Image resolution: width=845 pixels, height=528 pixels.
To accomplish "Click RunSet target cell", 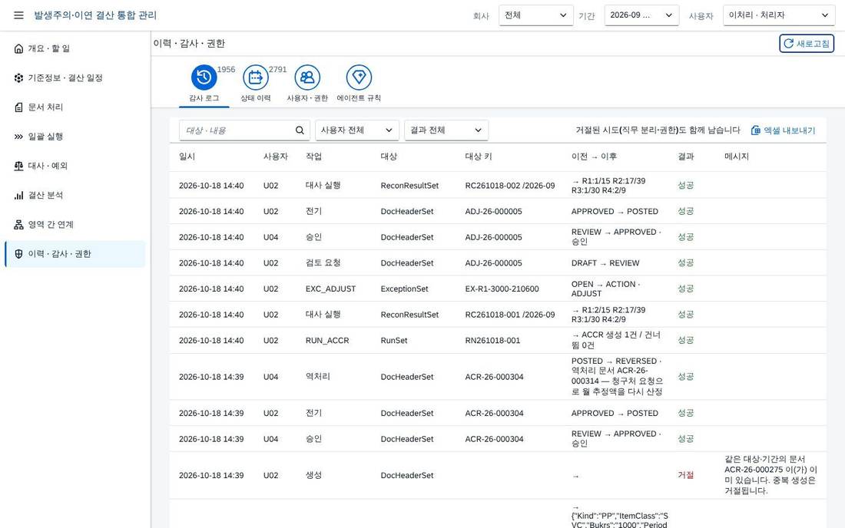I will click(x=394, y=341).
